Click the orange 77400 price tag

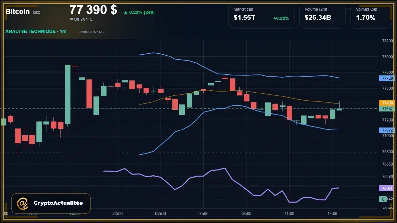coord(387,103)
